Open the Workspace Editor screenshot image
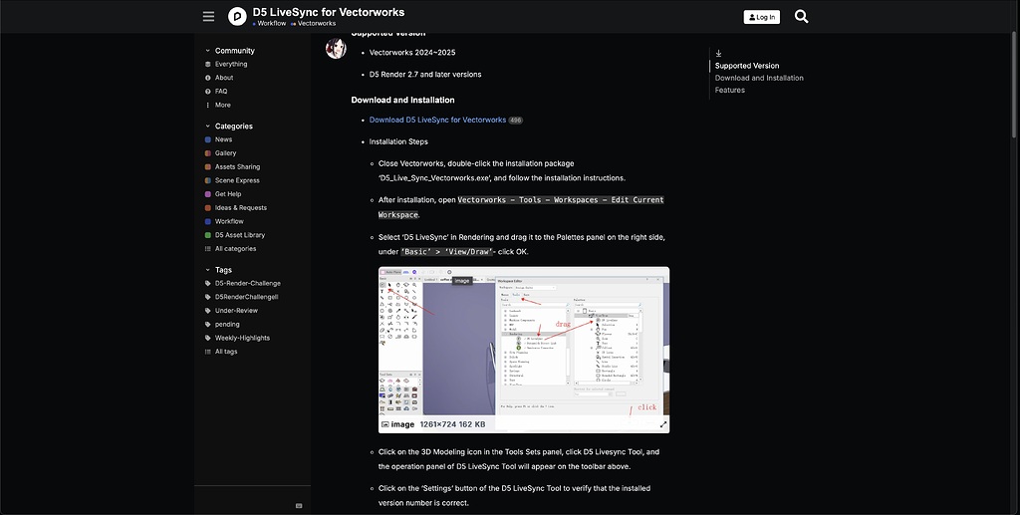This screenshot has height=515, width=1020. [523, 341]
